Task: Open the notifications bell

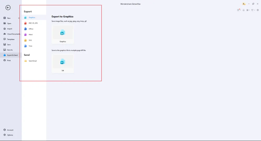Action: click(244, 10)
